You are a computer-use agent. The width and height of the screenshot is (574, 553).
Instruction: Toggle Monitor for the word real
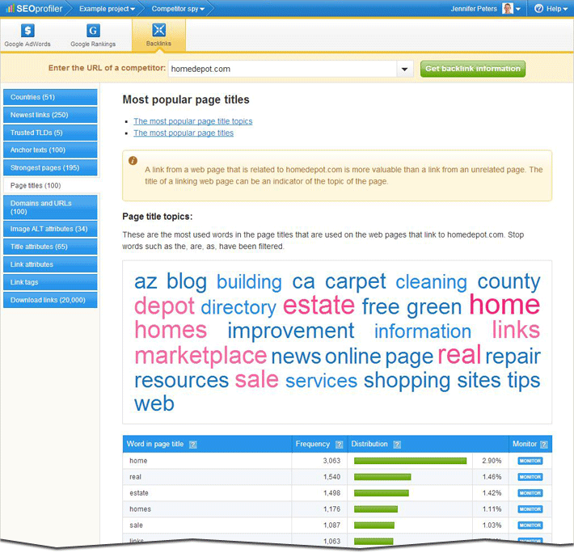[x=530, y=477]
